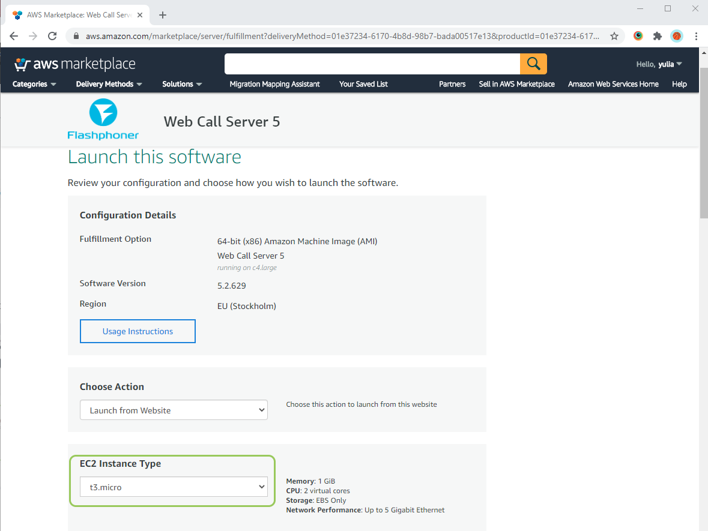This screenshot has height=531, width=708.
Task: Reload the page
Action: (x=52, y=36)
